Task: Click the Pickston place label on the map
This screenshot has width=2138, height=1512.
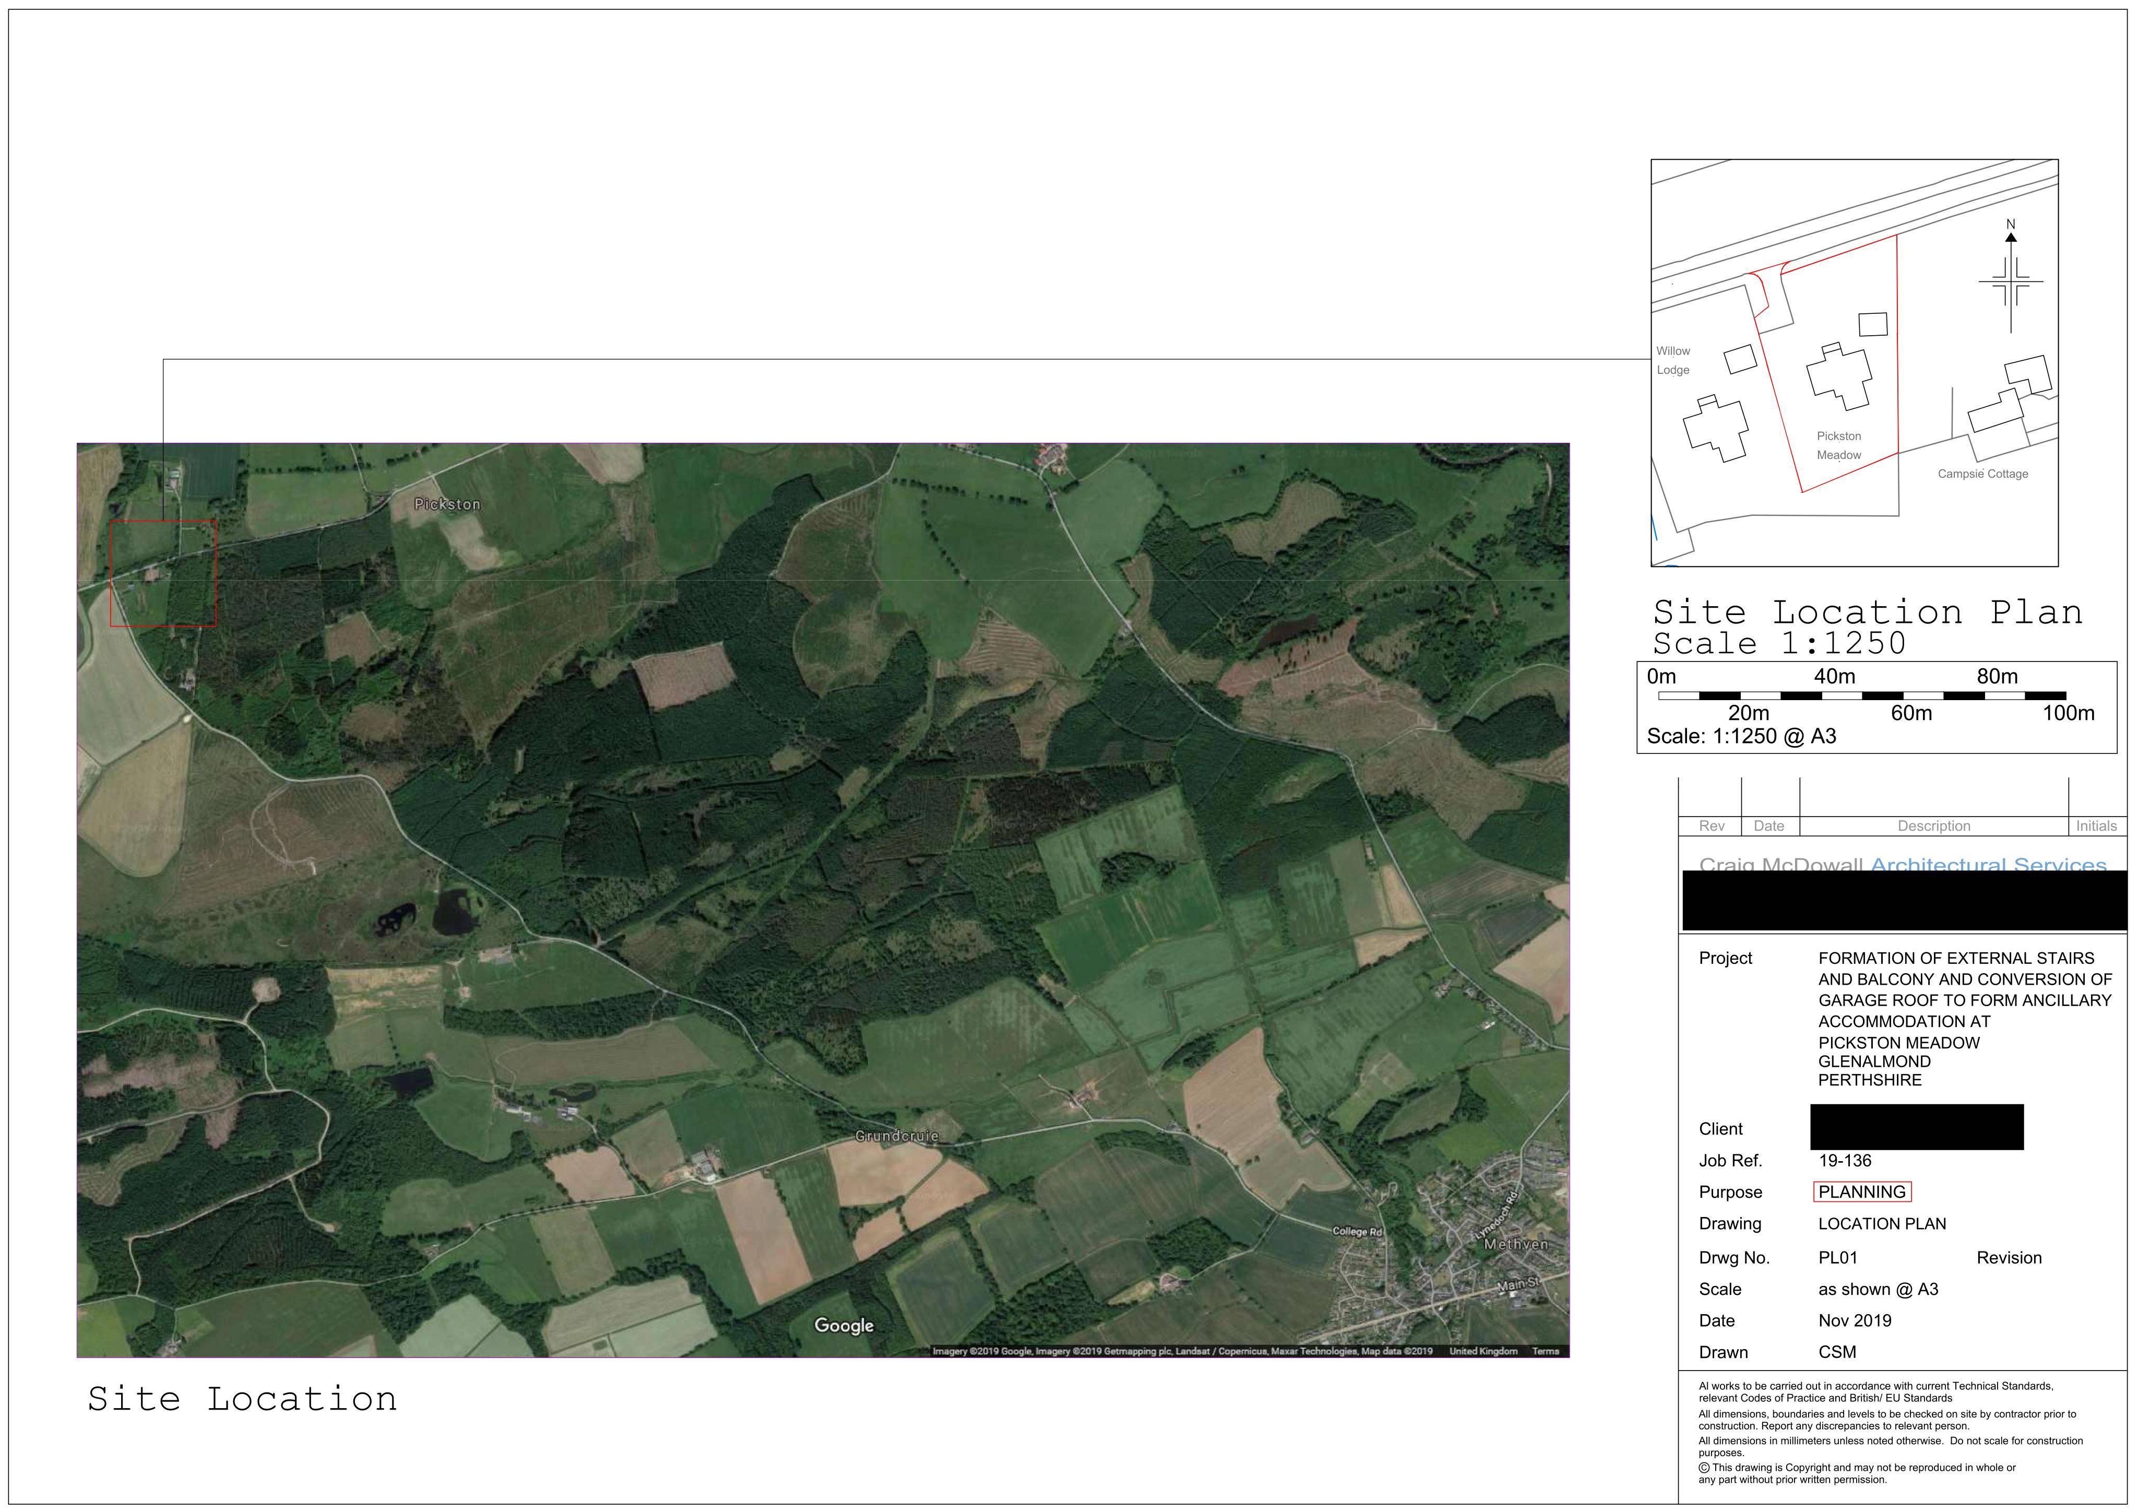Action: coord(448,504)
